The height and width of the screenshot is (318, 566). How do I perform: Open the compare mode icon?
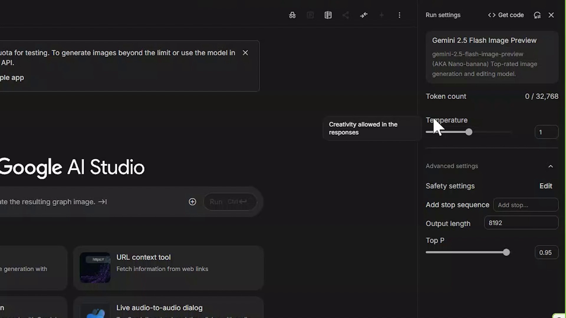pyautogui.click(x=328, y=15)
